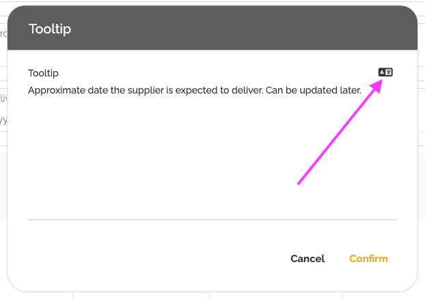
Task: Dismiss the dialog with Cancel
Action: pyautogui.click(x=307, y=259)
